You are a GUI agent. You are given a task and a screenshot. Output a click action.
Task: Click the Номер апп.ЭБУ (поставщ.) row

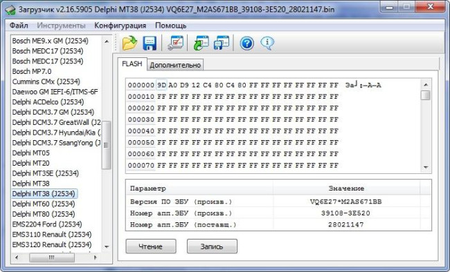pos(278,224)
